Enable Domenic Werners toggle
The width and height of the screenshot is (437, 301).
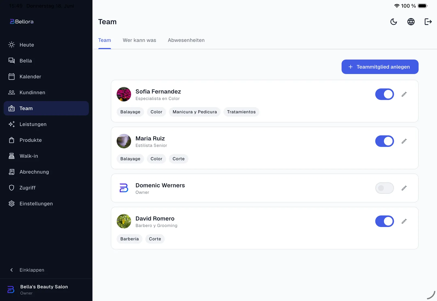385,188
